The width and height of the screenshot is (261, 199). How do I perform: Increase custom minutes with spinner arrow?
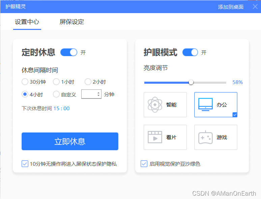coord(98,93)
